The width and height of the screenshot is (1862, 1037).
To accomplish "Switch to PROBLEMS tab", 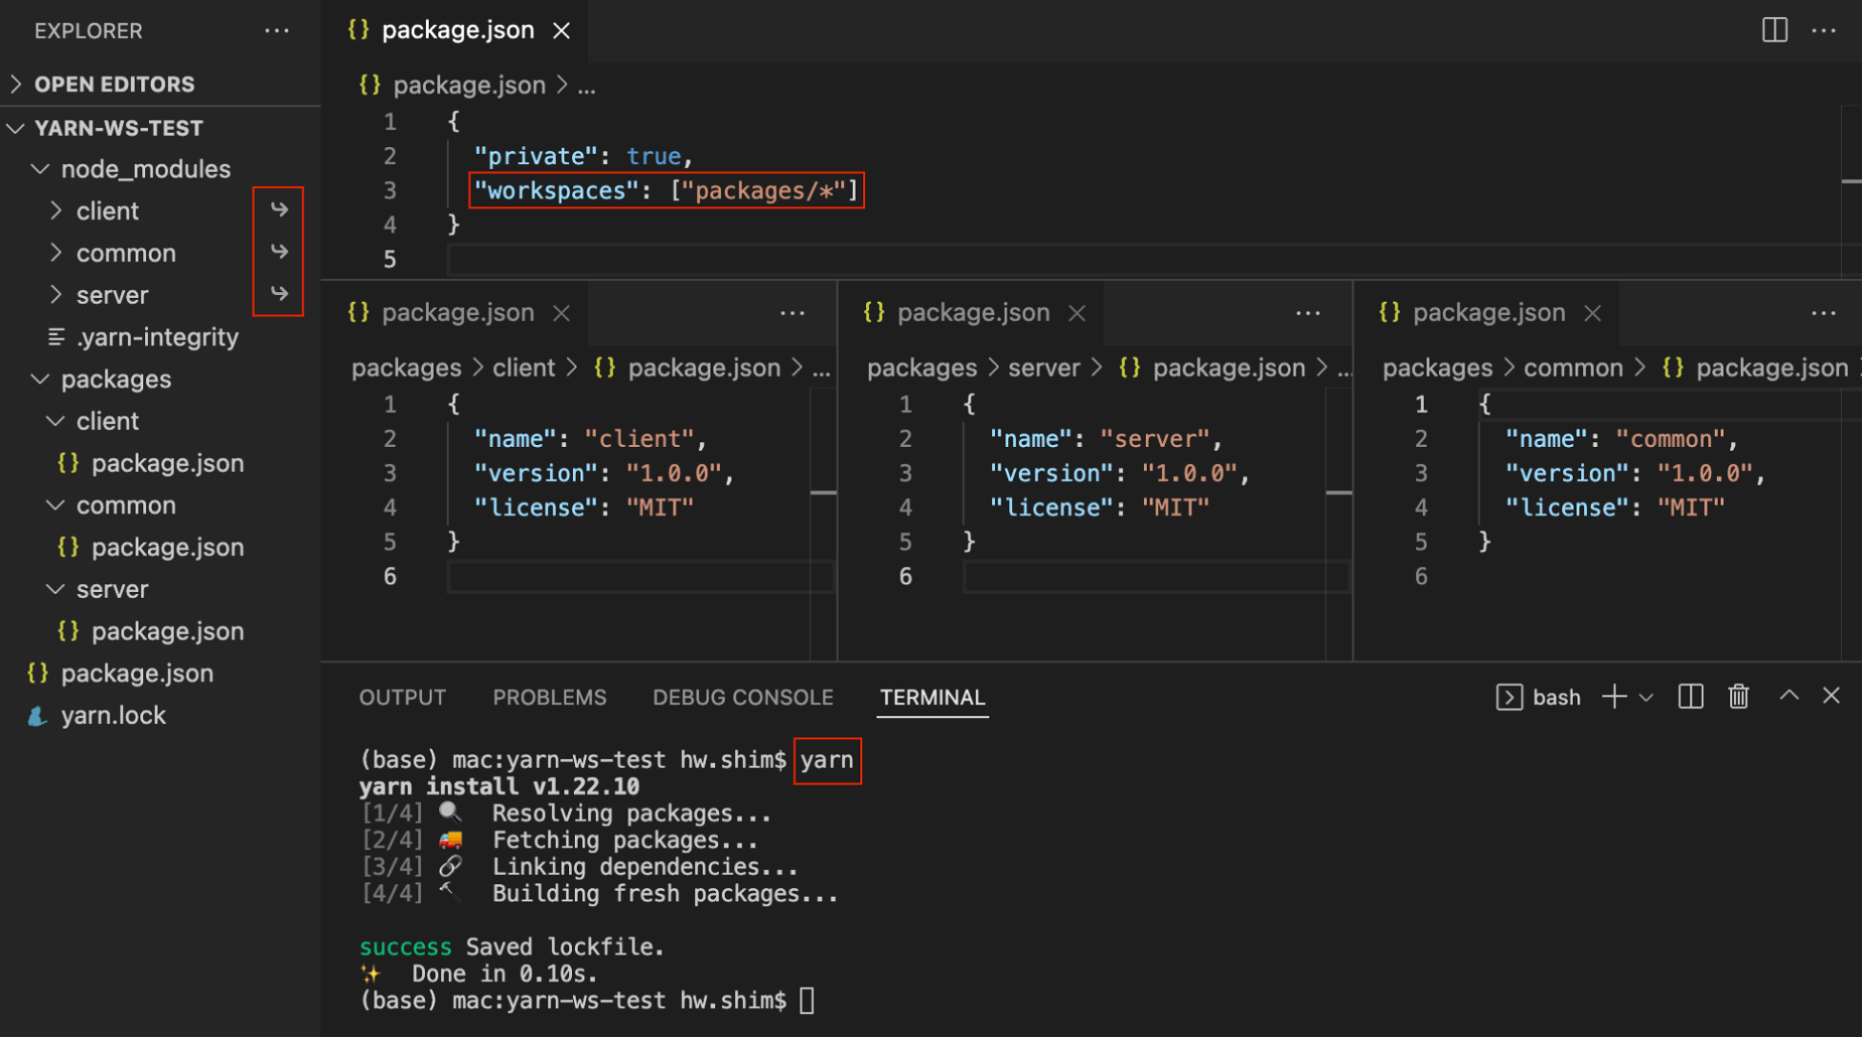I will point(549,697).
